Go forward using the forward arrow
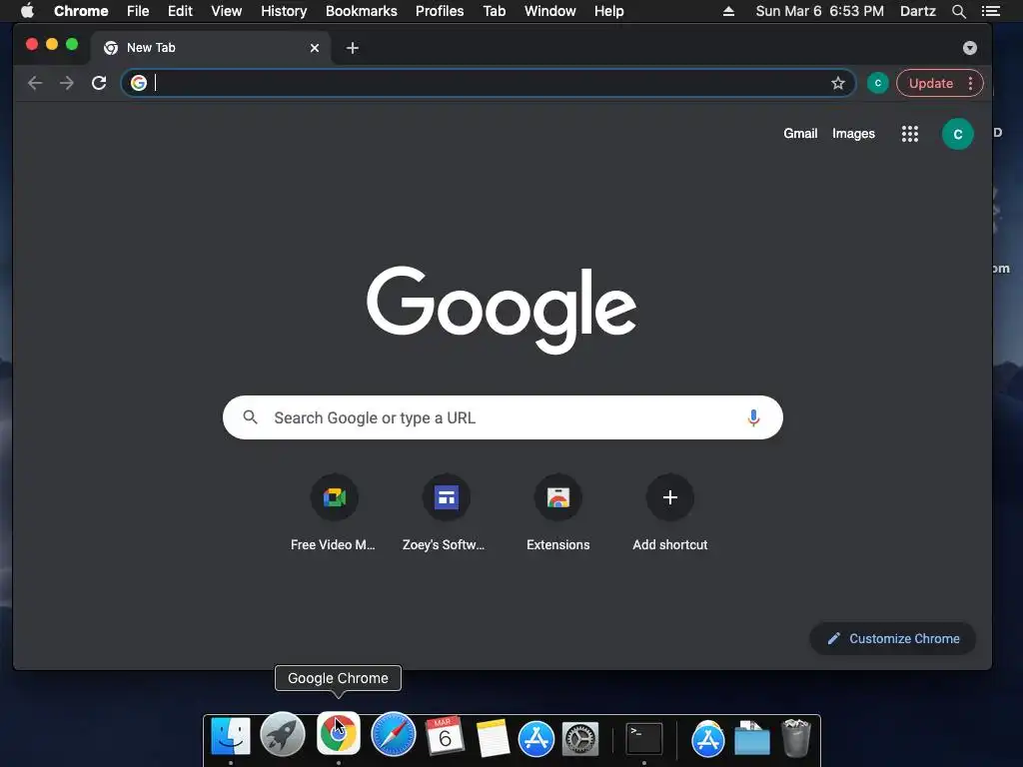 coord(67,83)
